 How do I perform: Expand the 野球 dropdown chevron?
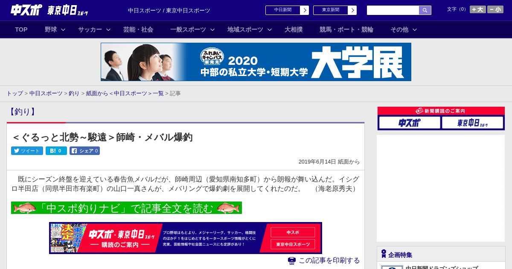pos(63,29)
